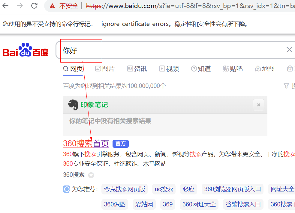The image size is (295, 213).
Task: Click the 360专业安全保证 description line
Action: point(115,164)
